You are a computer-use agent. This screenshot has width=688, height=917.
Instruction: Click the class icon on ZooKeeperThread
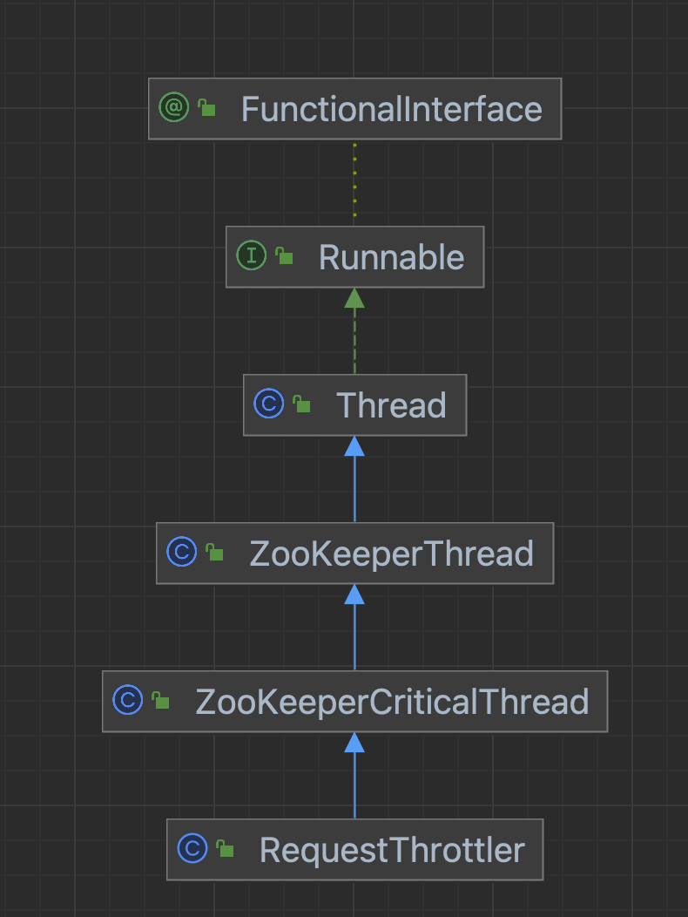click(181, 553)
